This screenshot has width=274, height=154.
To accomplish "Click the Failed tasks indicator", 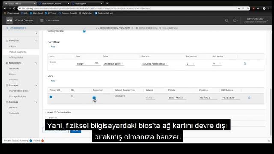I will pyautogui.click(x=39, y=141).
